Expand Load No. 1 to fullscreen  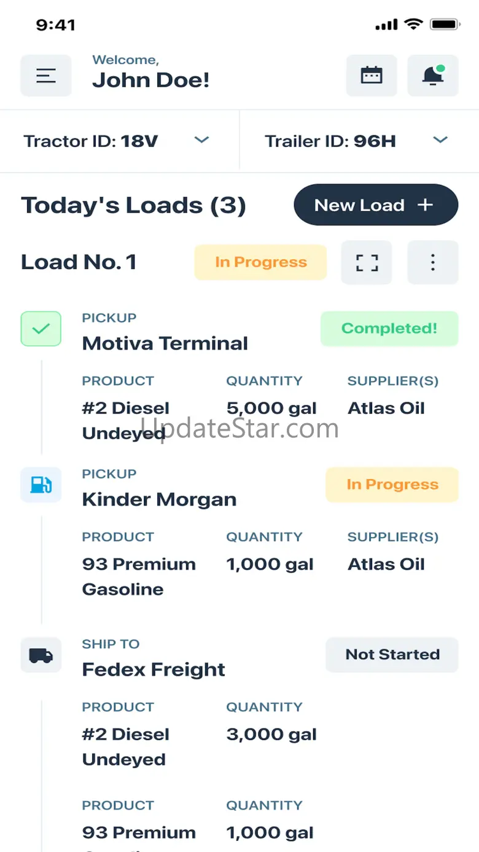[367, 262]
